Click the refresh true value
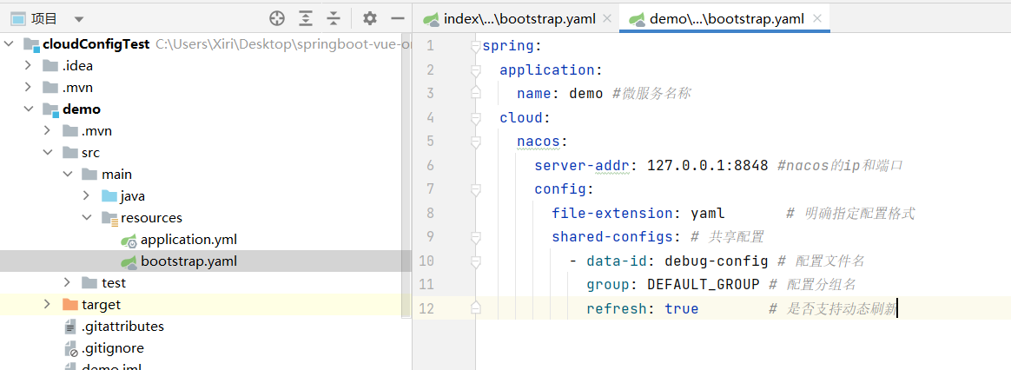The image size is (1011, 370). 682,308
